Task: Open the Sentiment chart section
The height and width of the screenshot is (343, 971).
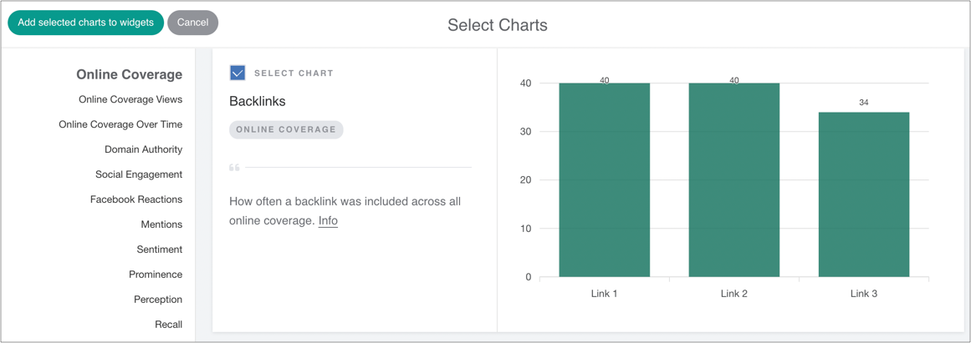Action: (x=160, y=250)
